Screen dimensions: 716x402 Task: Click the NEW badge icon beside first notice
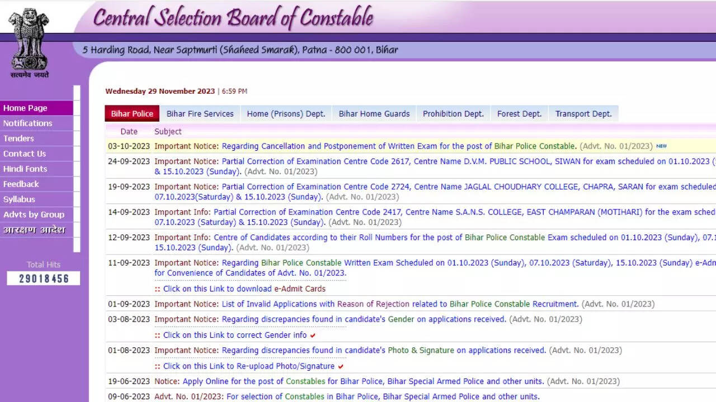(661, 146)
